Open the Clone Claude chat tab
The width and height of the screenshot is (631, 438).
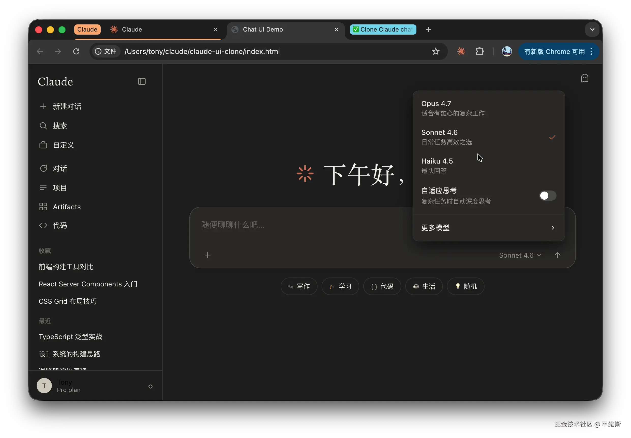pyautogui.click(x=383, y=29)
